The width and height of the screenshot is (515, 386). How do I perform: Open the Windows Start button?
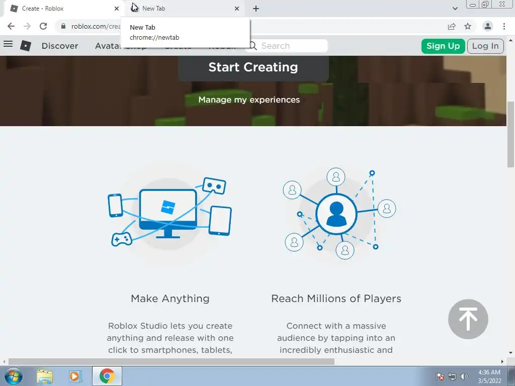click(14, 376)
